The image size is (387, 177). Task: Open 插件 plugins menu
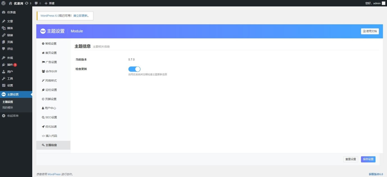tap(16, 65)
